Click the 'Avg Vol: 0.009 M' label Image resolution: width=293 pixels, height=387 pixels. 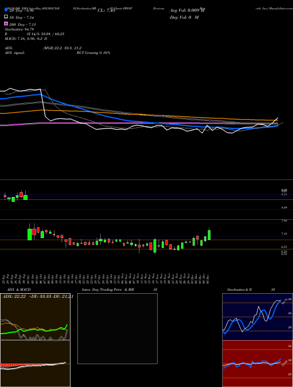pos(188,11)
